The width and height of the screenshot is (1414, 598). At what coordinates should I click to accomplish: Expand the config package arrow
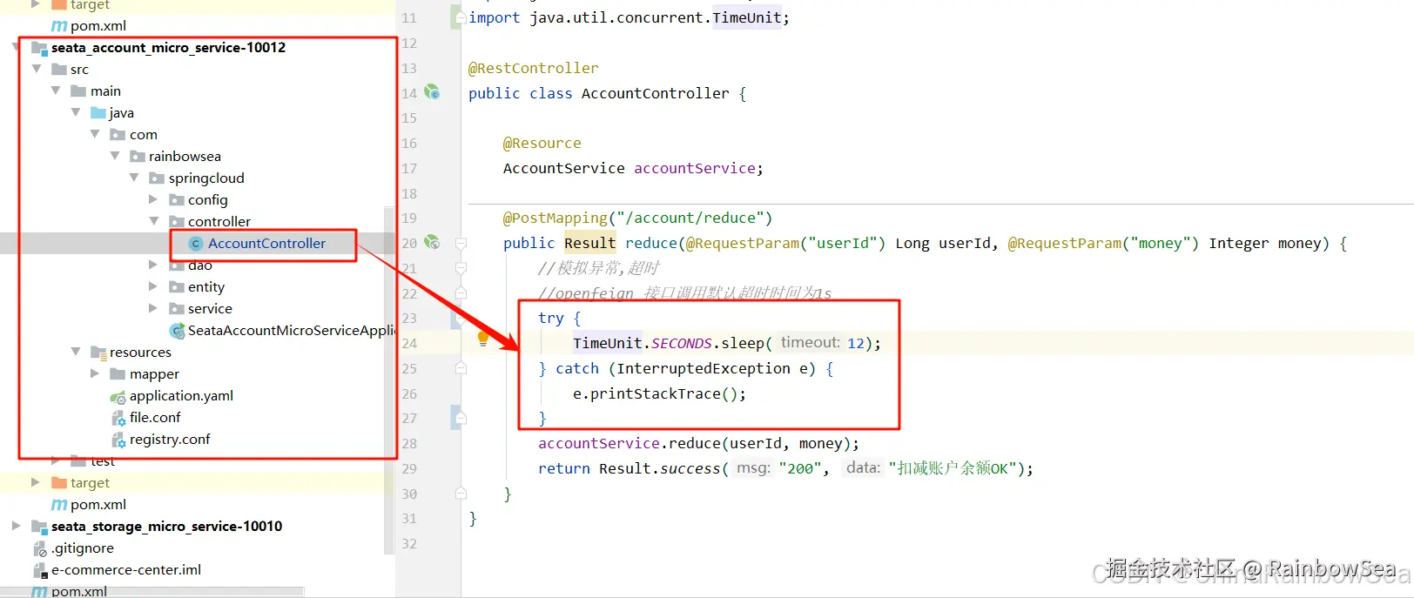pyautogui.click(x=153, y=199)
